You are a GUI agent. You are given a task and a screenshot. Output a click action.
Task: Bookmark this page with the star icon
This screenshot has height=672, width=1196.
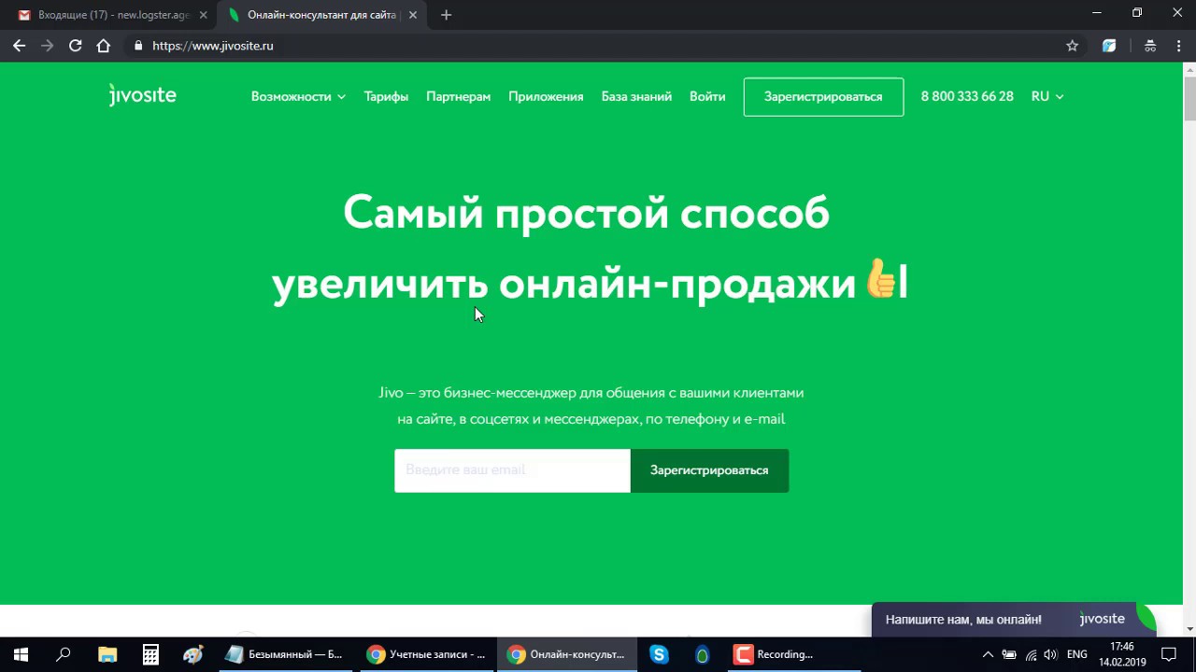[x=1072, y=46]
